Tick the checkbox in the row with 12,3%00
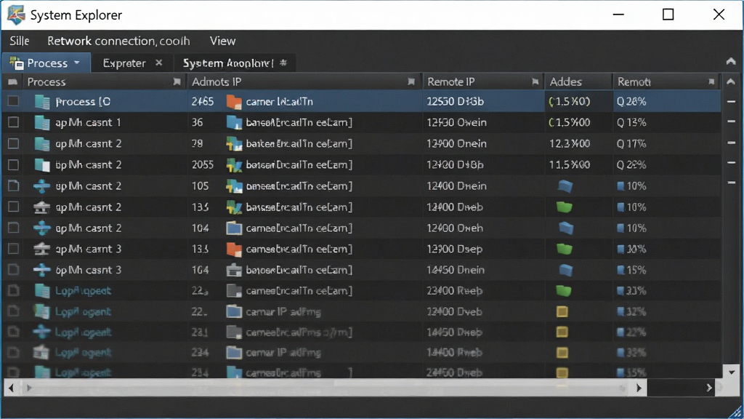Image resolution: width=744 pixels, height=419 pixels. coord(13,143)
